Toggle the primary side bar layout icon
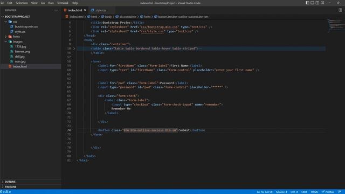 (x=307, y=3)
